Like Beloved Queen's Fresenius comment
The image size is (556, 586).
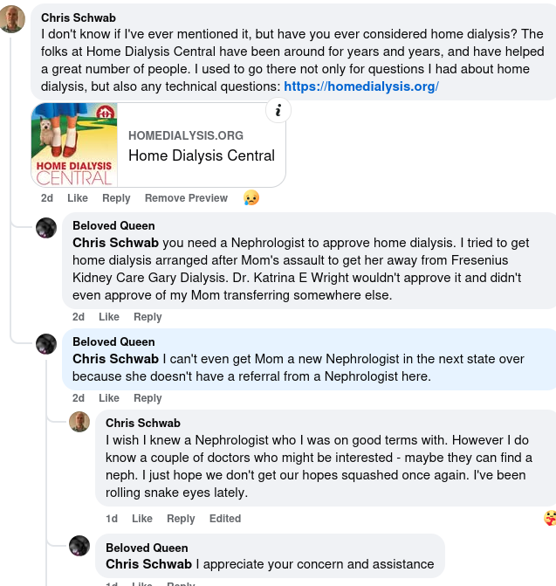(109, 317)
